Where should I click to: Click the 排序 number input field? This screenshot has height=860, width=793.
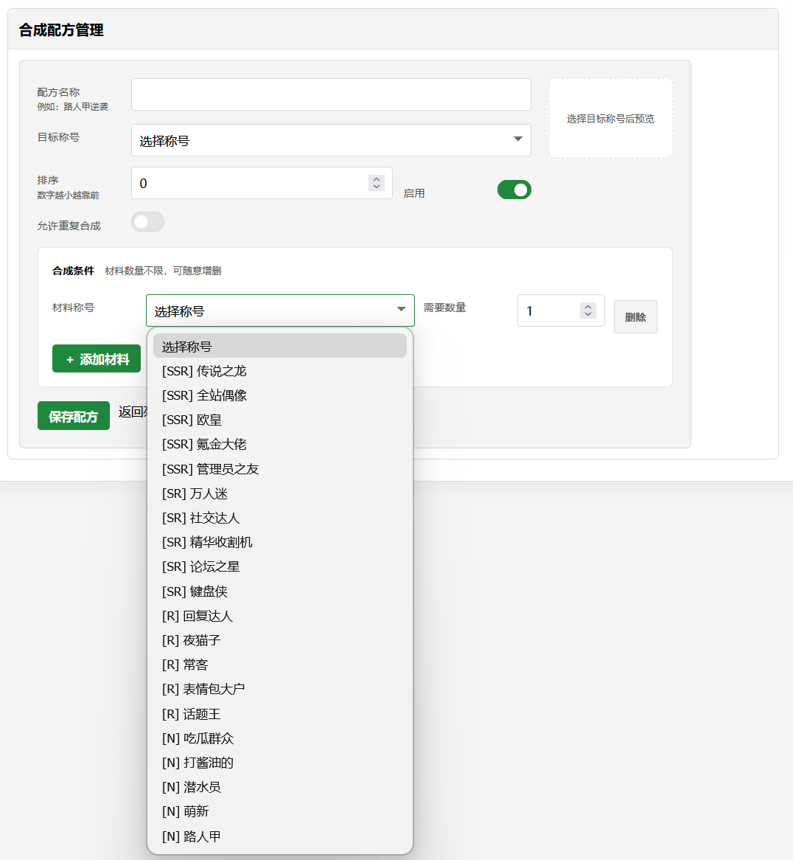pyautogui.click(x=262, y=183)
